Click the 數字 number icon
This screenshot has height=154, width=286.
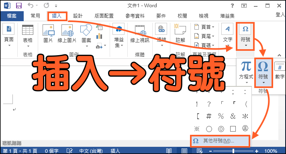280,70
